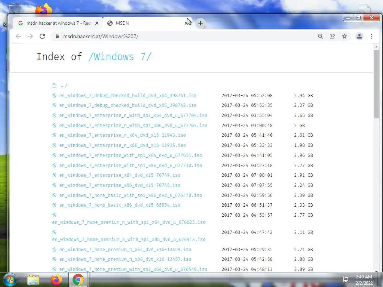Click the browser forward arrow
The height and width of the screenshot is (287, 383).
(x=30, y=36)
